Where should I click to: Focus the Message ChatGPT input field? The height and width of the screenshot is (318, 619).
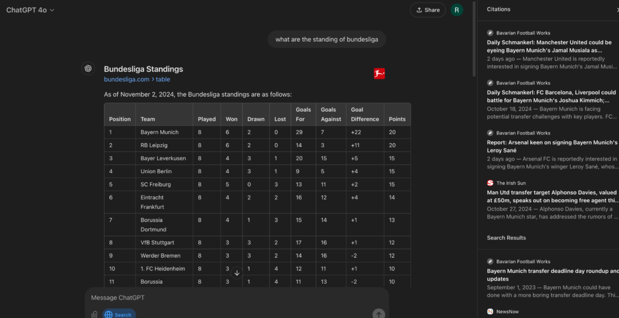click(x=236, y=297)
